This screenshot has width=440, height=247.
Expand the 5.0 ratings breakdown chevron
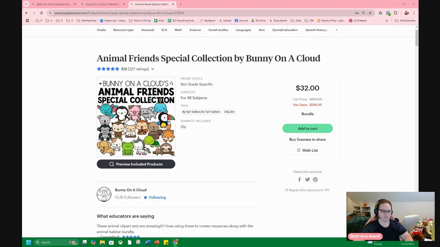[153, 69]
